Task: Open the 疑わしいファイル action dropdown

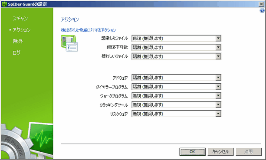Action: (x=177, y=56)
